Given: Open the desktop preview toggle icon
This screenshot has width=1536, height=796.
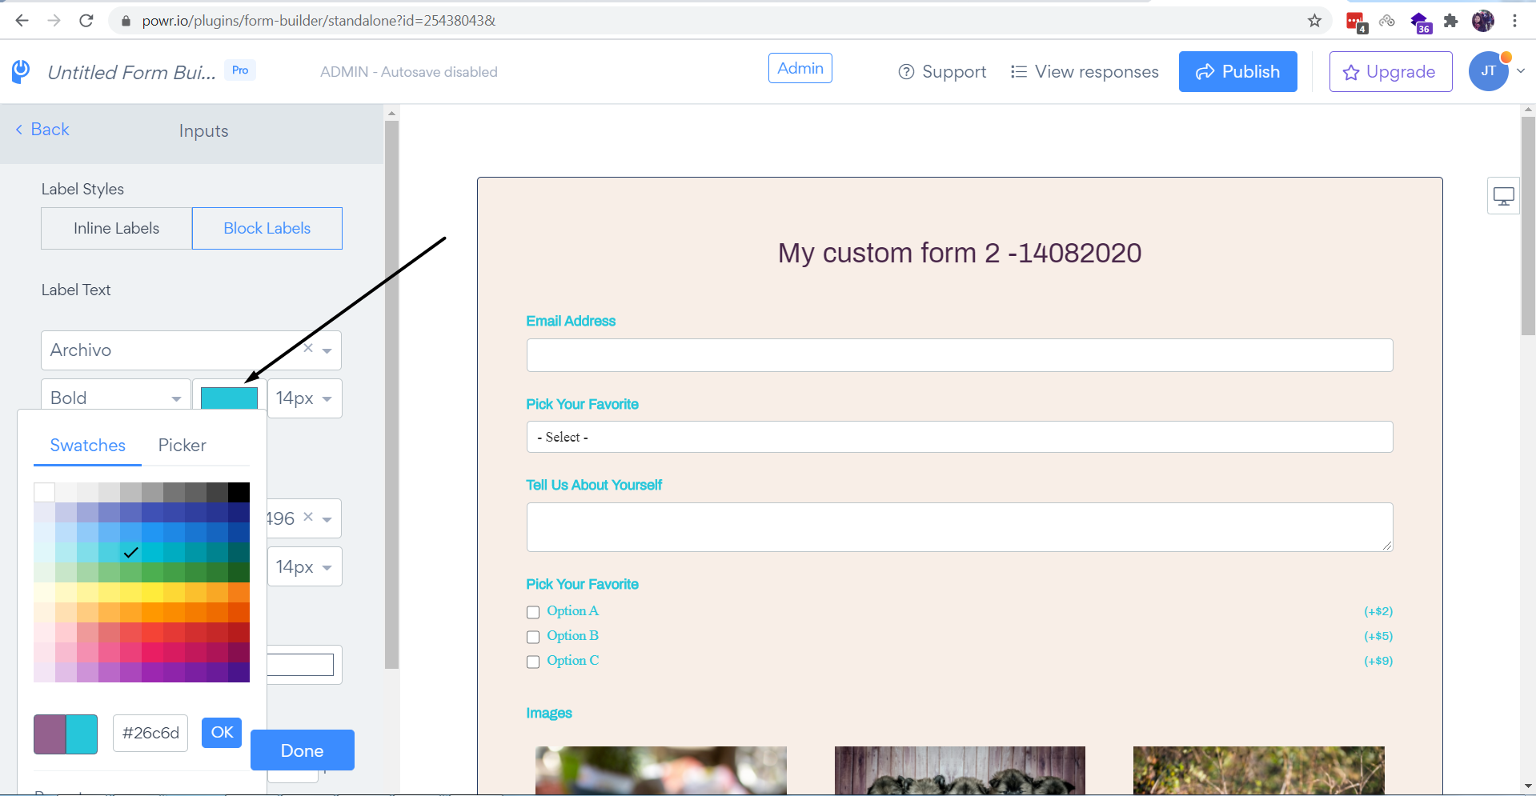Looking at the screenshot, I should point(1503,194).
